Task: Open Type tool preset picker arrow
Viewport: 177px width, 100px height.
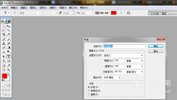Action: coord(9,13)
